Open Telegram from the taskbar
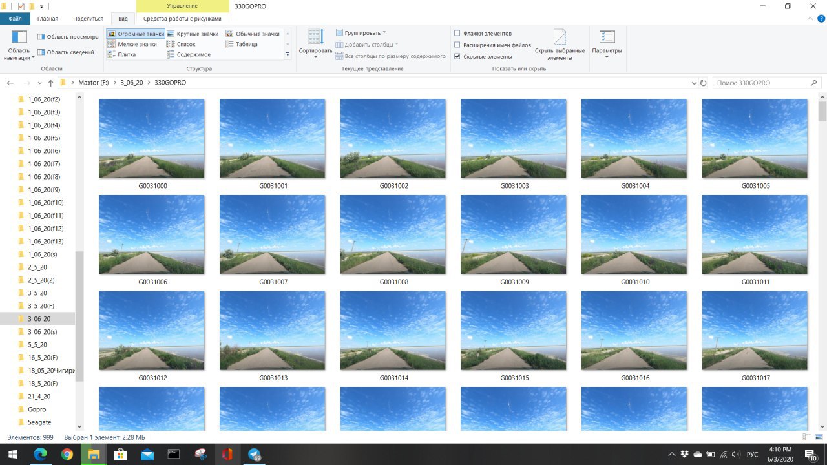The image size is (827, 465). pyautogui.click(x=253, y=454)
